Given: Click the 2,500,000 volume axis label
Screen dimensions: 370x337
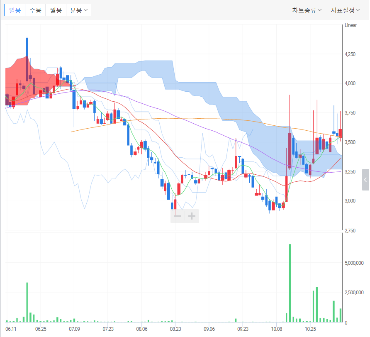Looking at the screenshot, I should coord(354,293).
